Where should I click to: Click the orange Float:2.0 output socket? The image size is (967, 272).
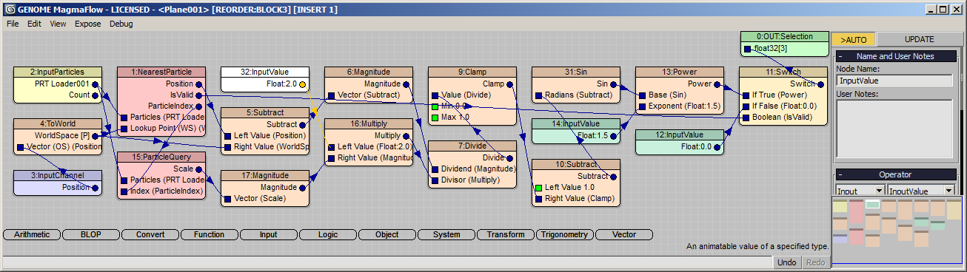302,84
